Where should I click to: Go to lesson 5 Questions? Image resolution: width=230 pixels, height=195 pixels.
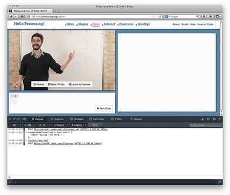coord(125,24)
